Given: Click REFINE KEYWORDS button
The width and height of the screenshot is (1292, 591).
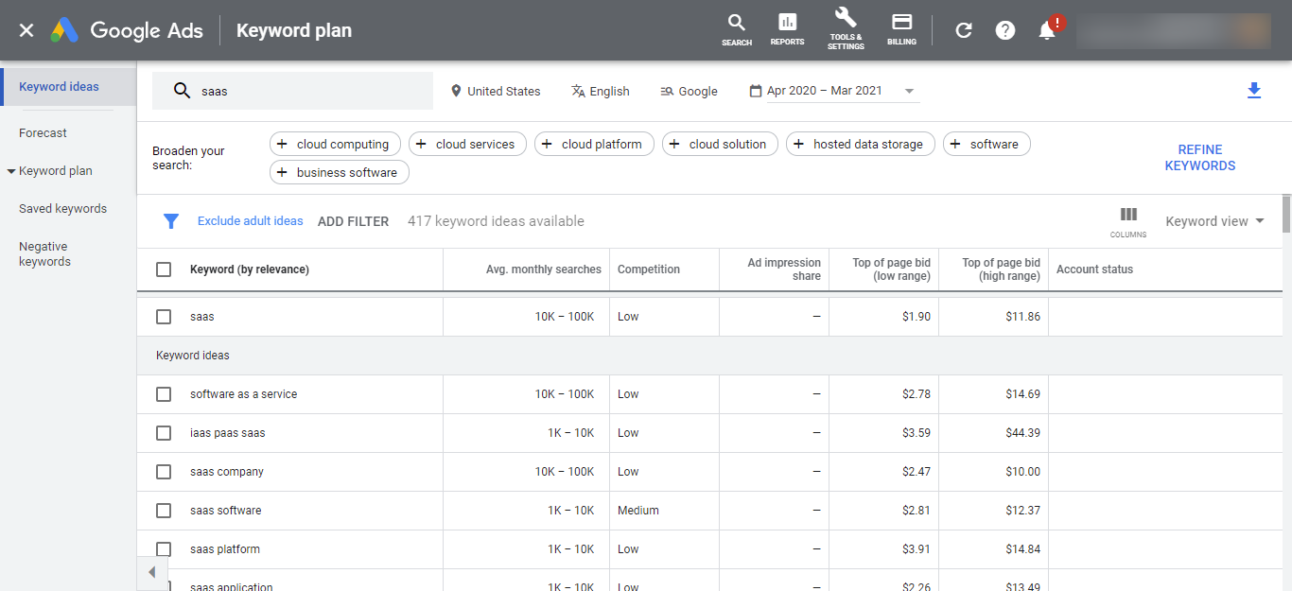Looking at the screenshot, I should click(1200, 158).
